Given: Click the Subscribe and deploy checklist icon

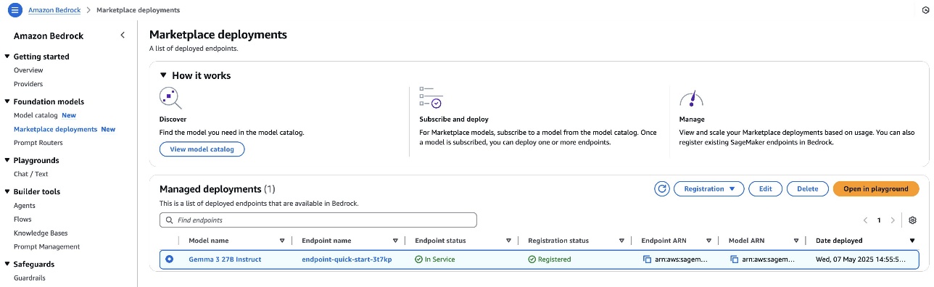Looking at the screenshot, I should click(431, 98).
